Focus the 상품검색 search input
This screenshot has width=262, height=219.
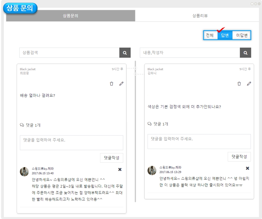(69, 53)
